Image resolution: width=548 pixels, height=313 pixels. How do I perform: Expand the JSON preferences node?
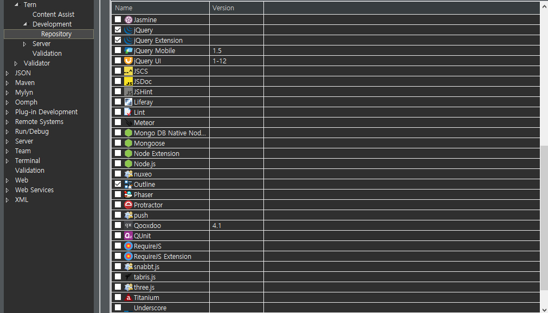pos(8,73)
